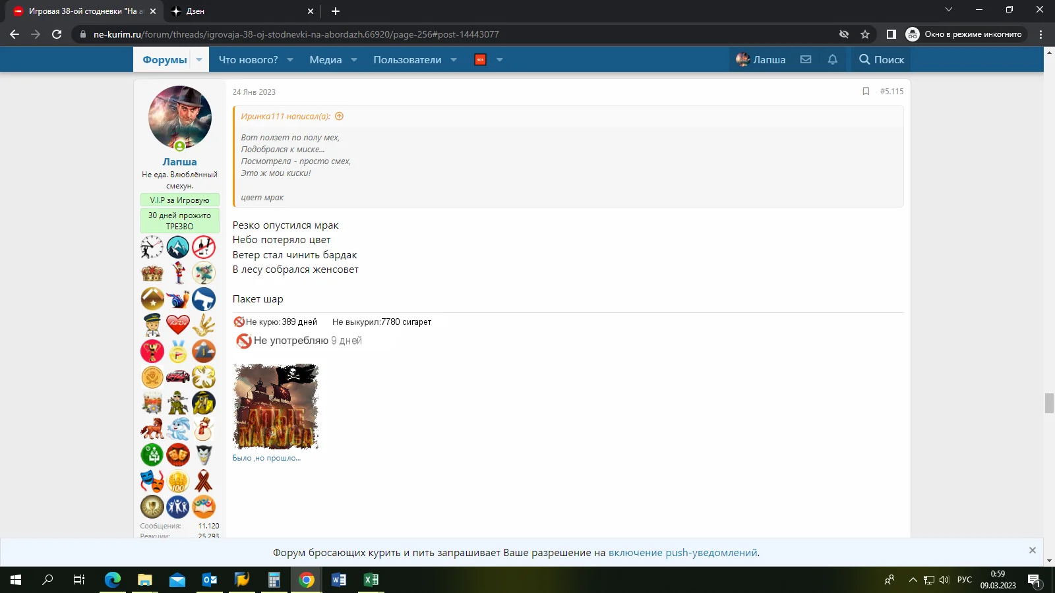
Task: Click the snail badge icon
Action: [x=178, y=298]
